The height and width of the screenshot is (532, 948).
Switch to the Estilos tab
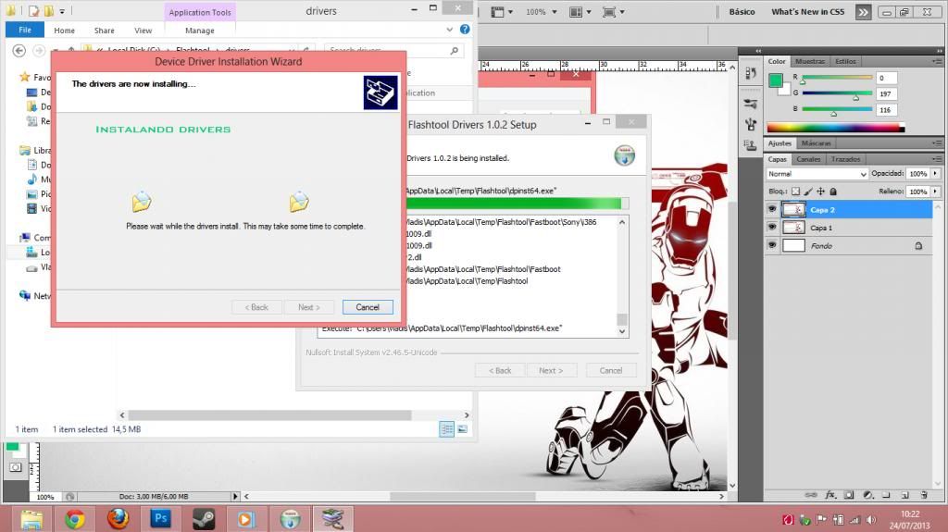[845, 61]
